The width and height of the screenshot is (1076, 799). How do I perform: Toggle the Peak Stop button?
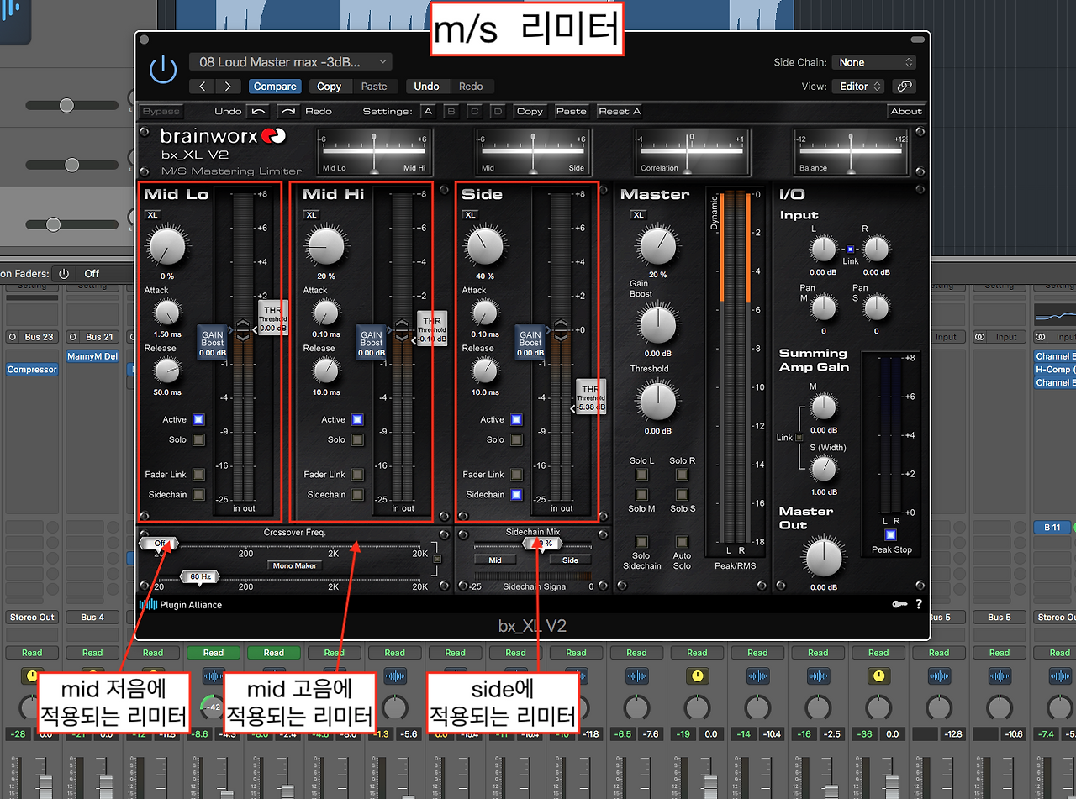(891, 534)
